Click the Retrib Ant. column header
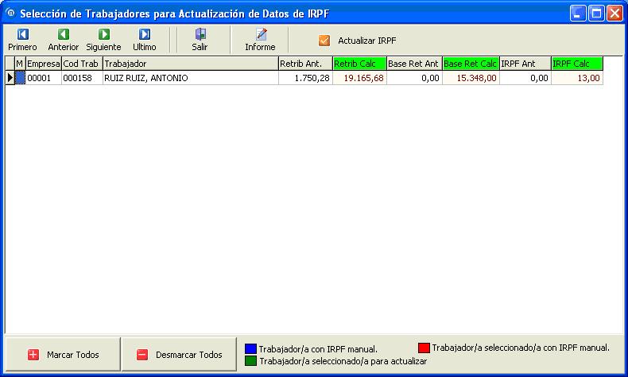This screenshot has height=377, width=628. (x=305, y=64)
